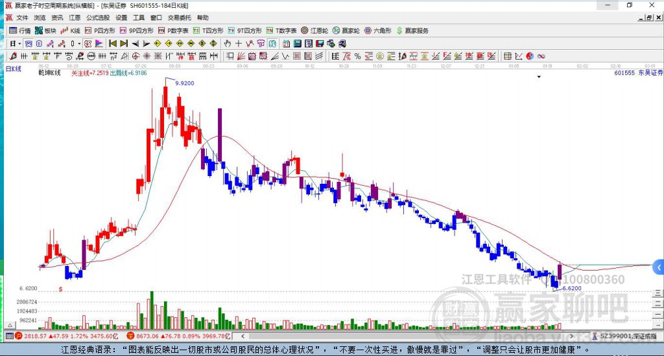The image size is (664, 356).
Task: Select the crosshair plus tool
Action: coord(239,43)
